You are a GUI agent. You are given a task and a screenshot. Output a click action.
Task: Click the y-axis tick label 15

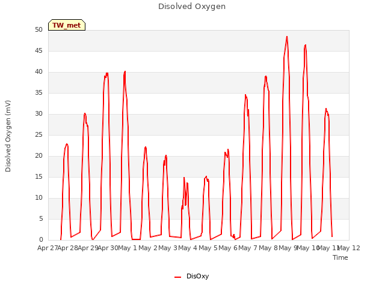[x=38, y=177]
